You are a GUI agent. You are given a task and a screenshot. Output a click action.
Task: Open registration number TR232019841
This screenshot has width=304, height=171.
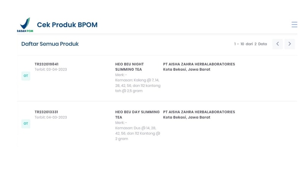tap(46, 64)
